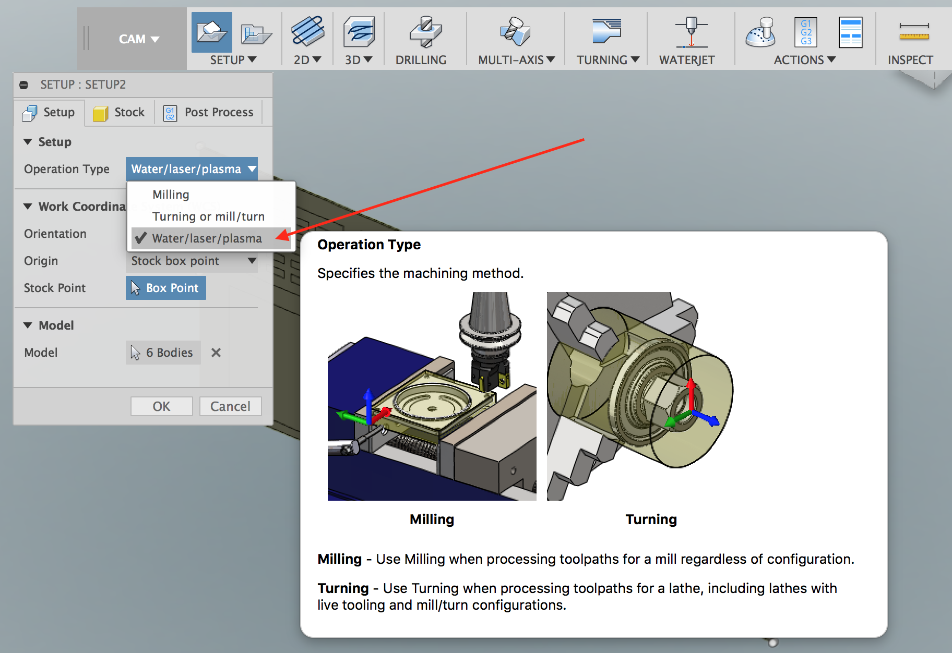952x653 pixels.
Task: Expand the 3D toolbar menu
Action: [359, 60]
